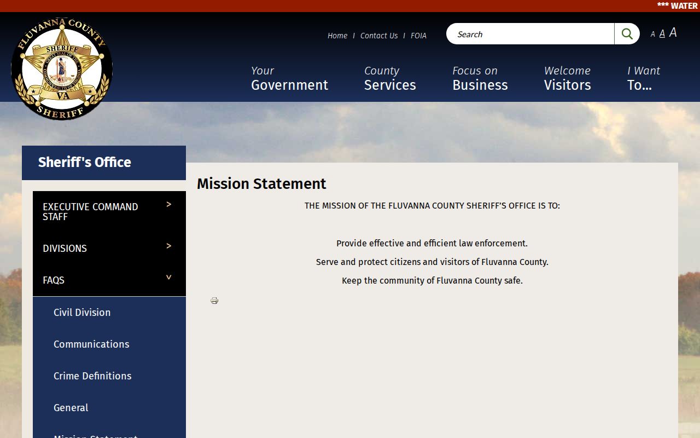Open the I Want To... menu
Screen dimensions: 700x438
(644, 78)
